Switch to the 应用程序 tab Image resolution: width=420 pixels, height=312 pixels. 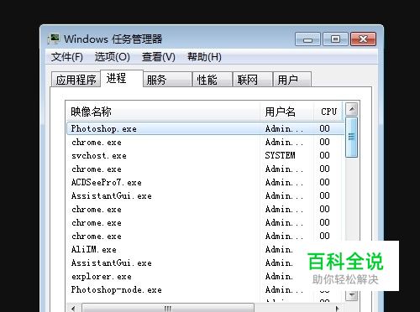click(76, 80)
